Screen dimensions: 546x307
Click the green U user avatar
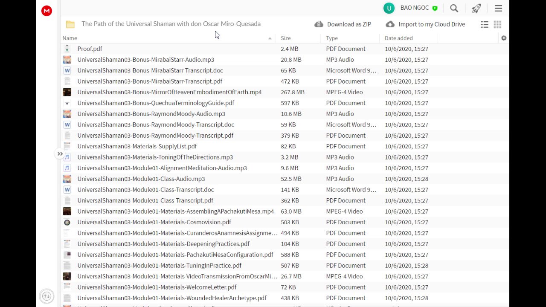[389, 8]
